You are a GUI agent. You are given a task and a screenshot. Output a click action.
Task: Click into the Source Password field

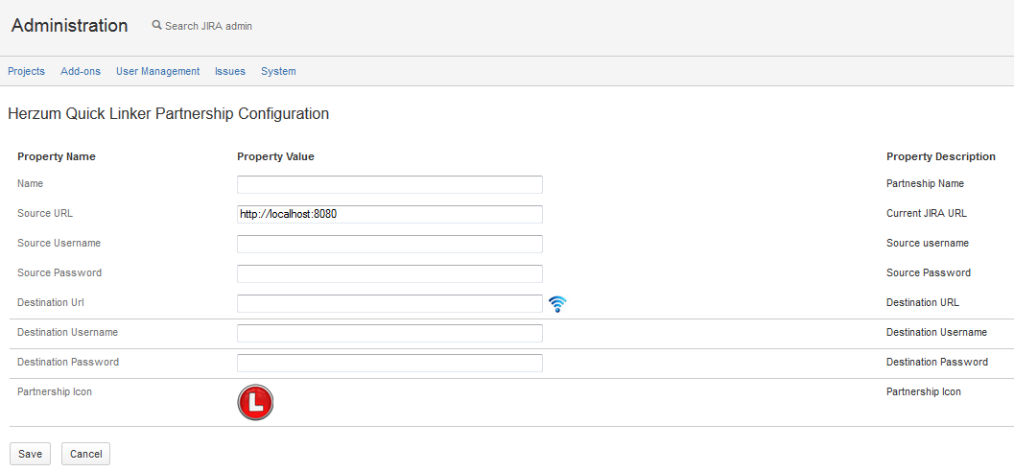tap(389, 273)
